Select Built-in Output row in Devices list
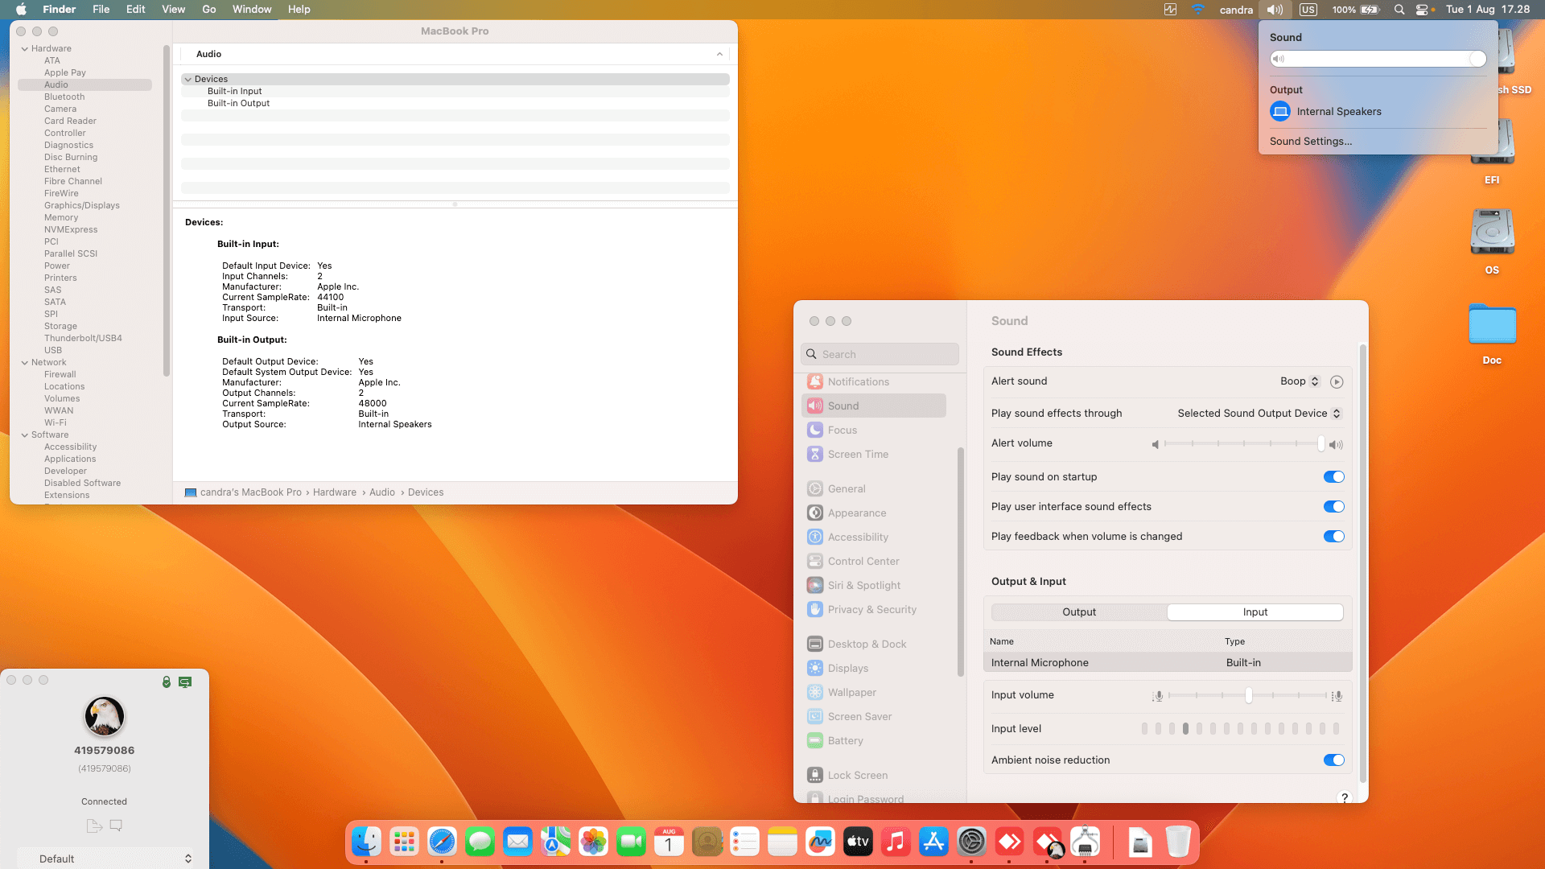 point(455,104)
